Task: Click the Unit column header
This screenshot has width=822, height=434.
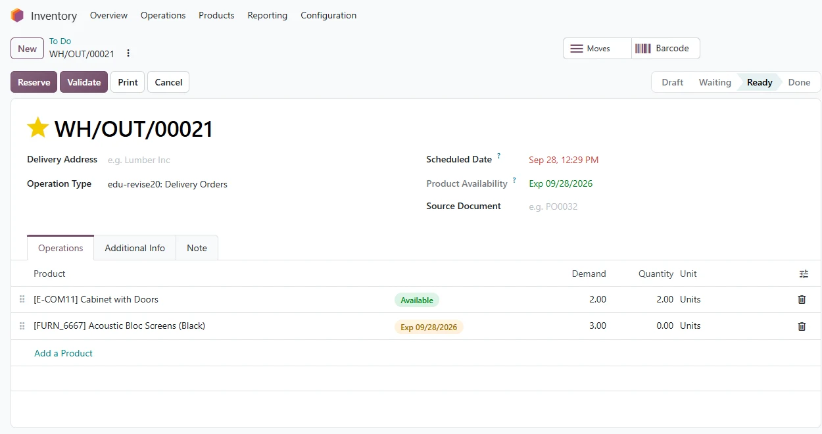Action: [x=689, y=274]
